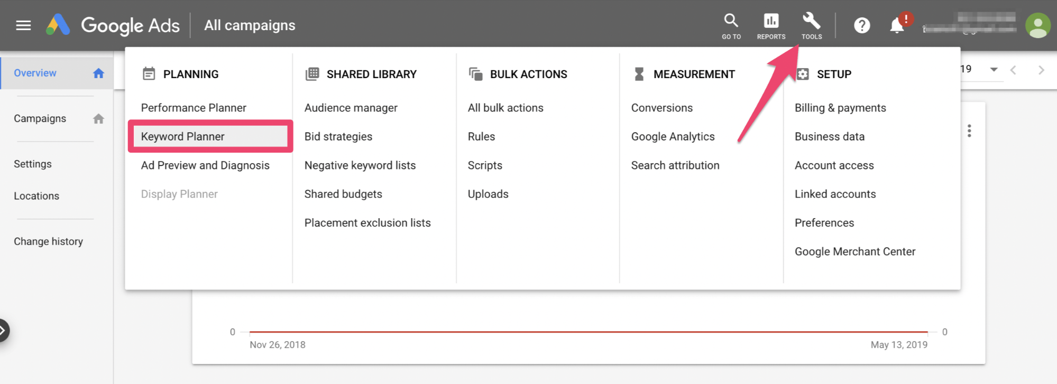
Task: Open Linked accounts
Action: (x=835, y=194)
